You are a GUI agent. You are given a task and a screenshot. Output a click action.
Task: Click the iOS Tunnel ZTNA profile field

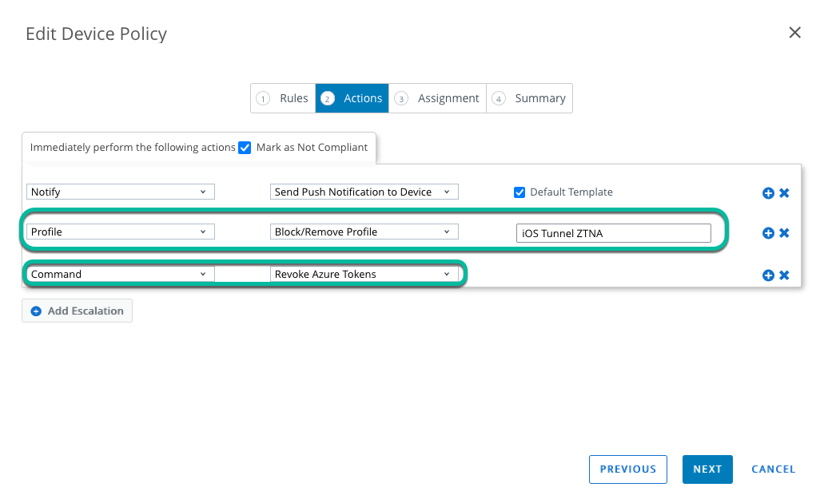click(613, 233)
